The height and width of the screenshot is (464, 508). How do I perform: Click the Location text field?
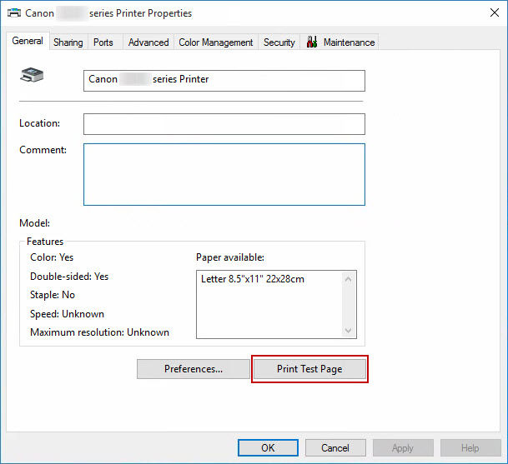[224, 124]
